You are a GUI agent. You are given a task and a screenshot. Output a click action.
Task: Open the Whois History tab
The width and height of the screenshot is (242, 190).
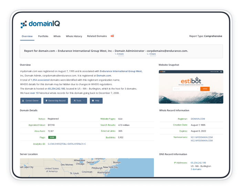click(74, 36)
